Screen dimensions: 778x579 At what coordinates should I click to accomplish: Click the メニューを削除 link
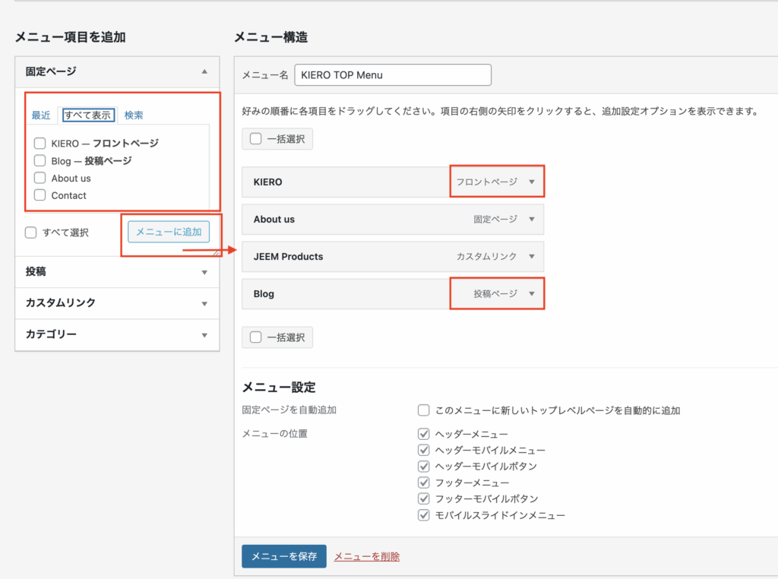(366, 556)
